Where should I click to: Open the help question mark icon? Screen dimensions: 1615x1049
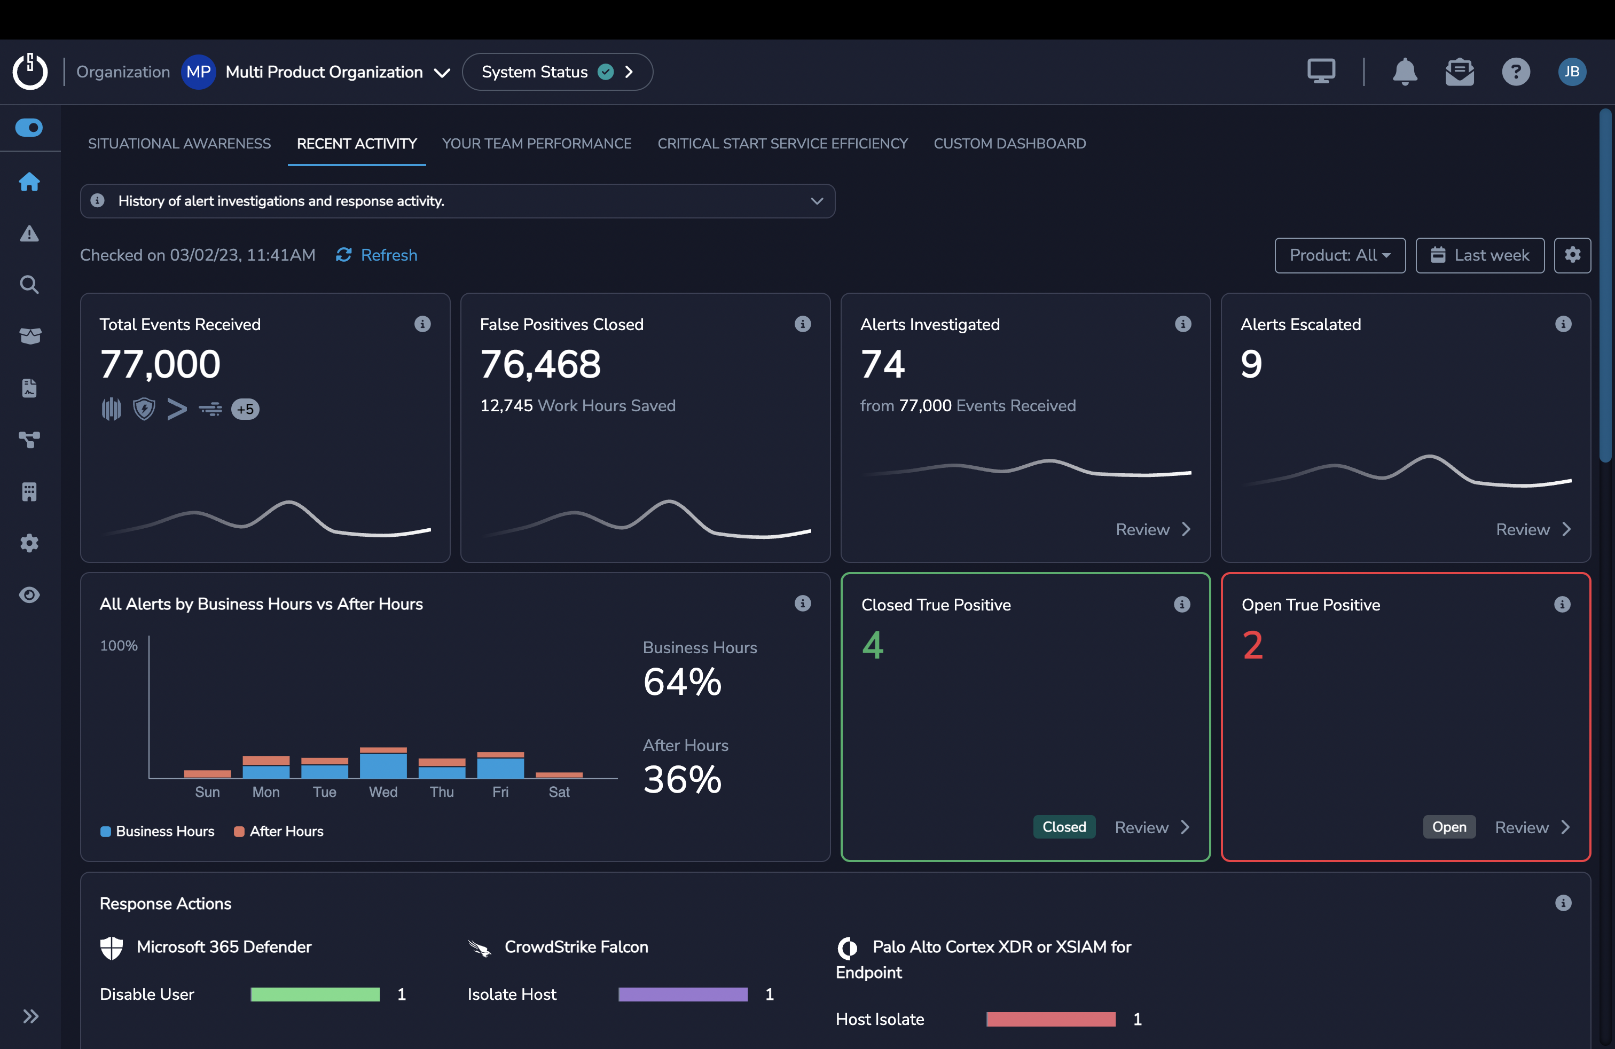tap(1516, 71)
